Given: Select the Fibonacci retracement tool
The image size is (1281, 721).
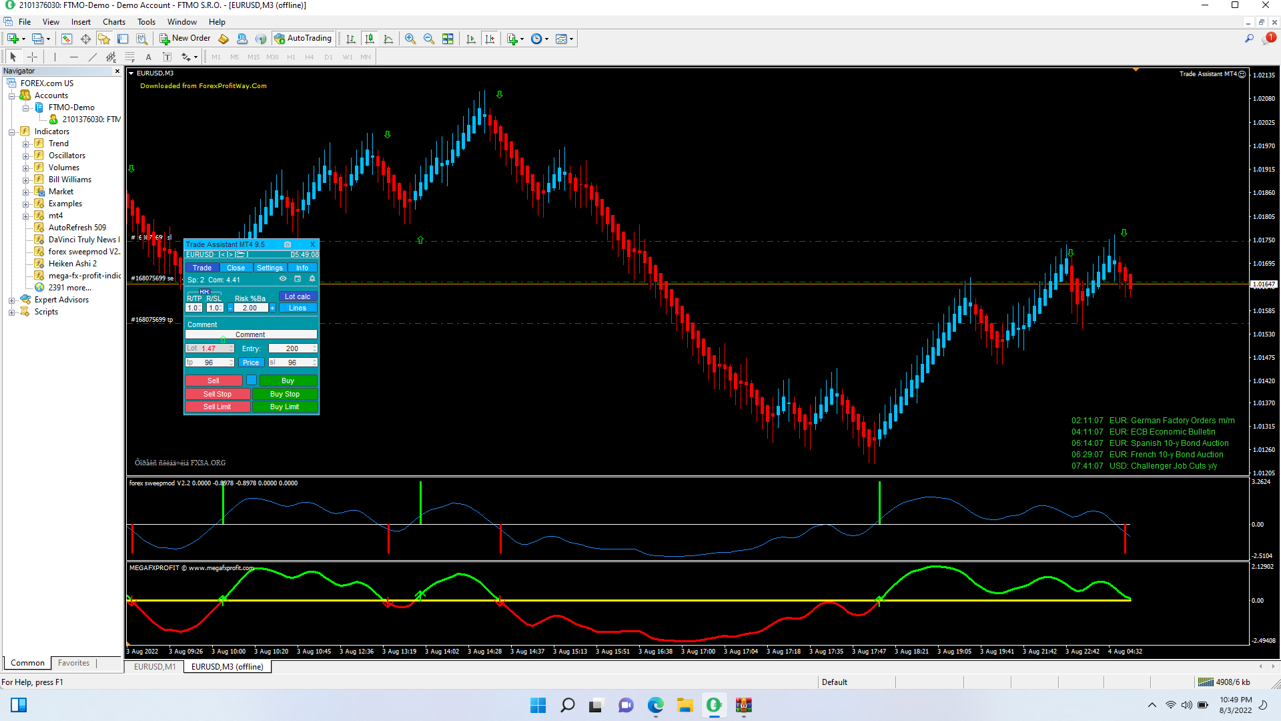Looking at the screenshot, I should click(130, 57).
